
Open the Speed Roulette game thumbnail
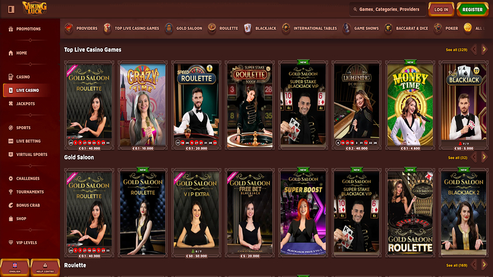coord(196,105)
